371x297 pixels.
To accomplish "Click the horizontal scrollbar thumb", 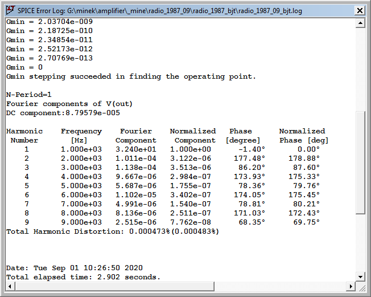I will point(114,286).
